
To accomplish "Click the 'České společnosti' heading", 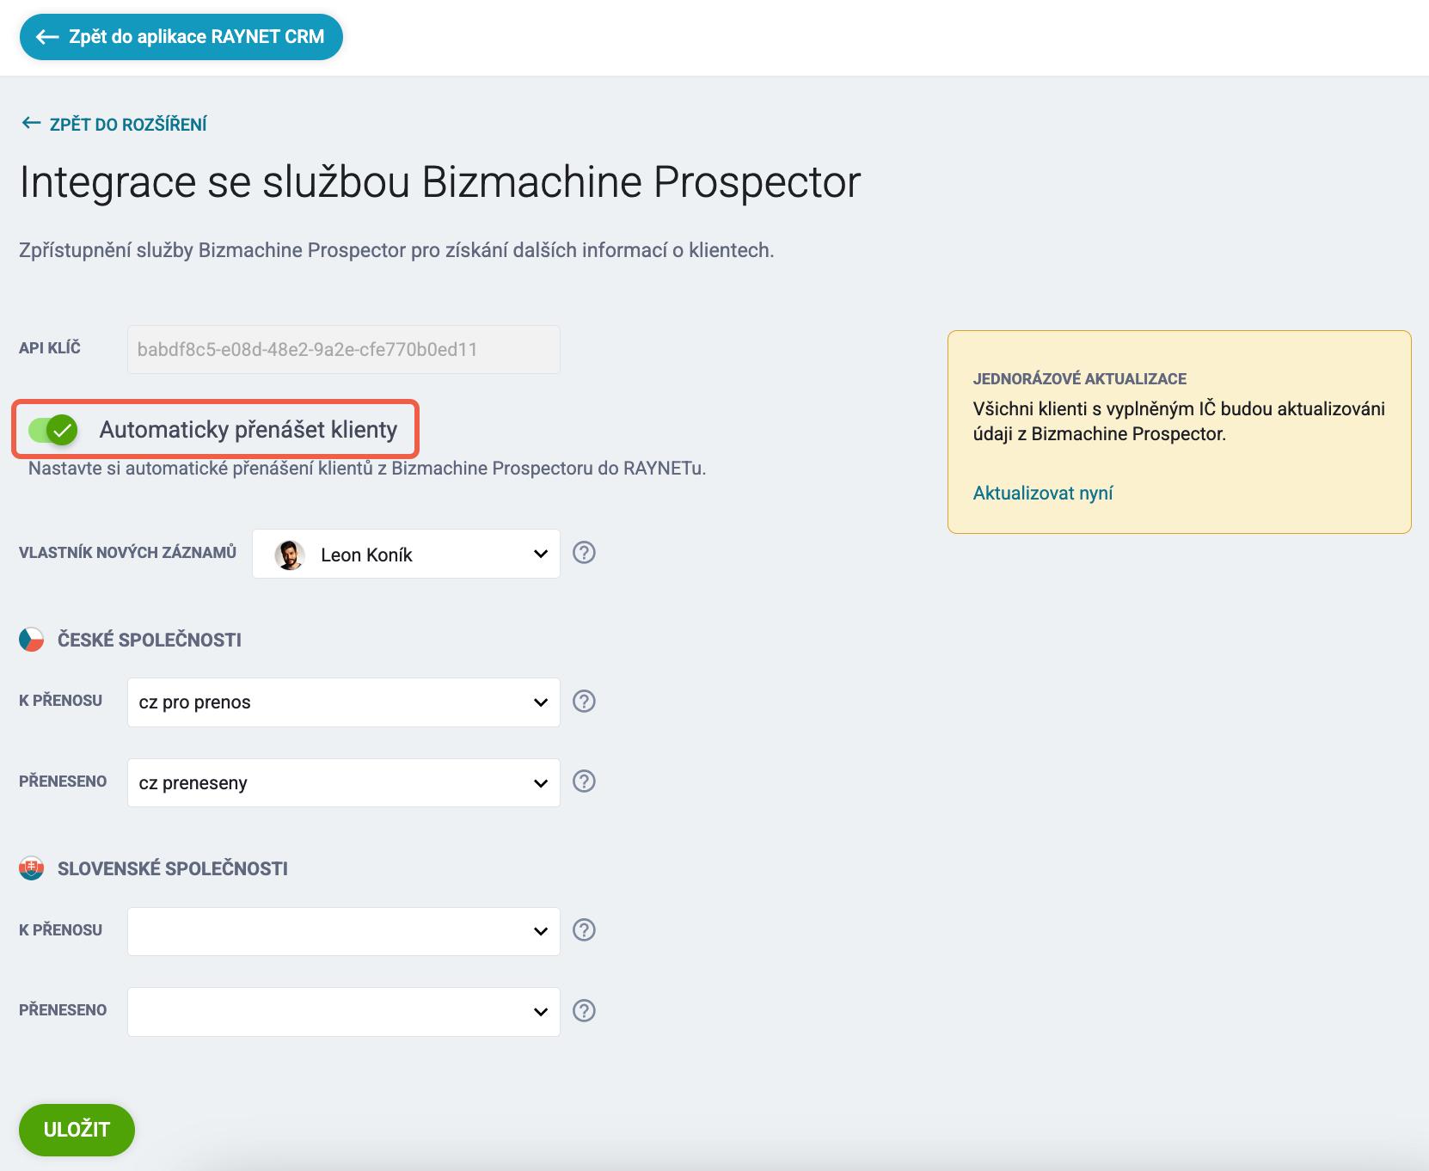I will (x=150, y=640).
